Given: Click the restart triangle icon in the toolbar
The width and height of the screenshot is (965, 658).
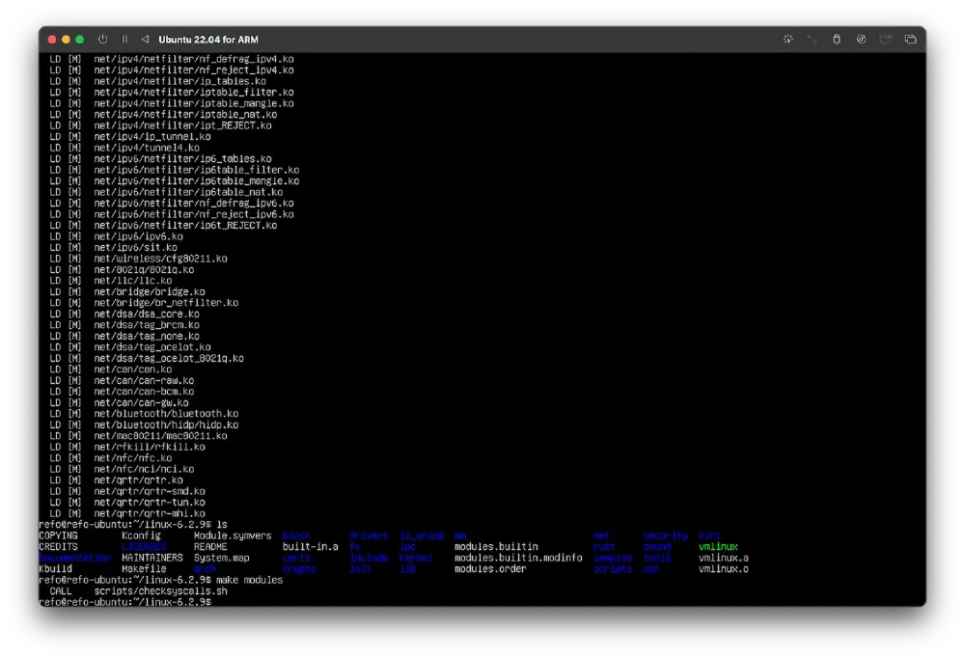Looking at the screenshot, I should click(x=145, y=40).
